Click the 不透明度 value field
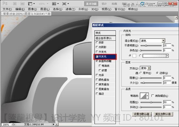179x127 pixels. pos(167,45)
